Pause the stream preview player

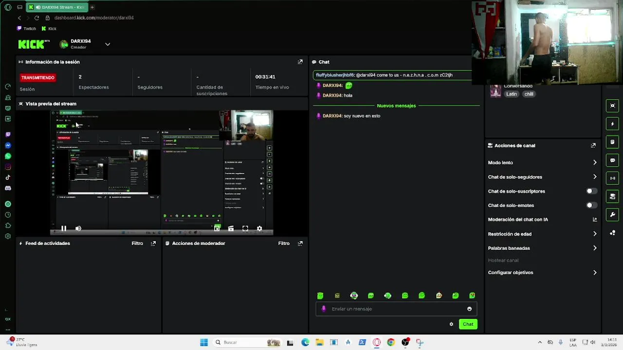[x=64, y=228]
